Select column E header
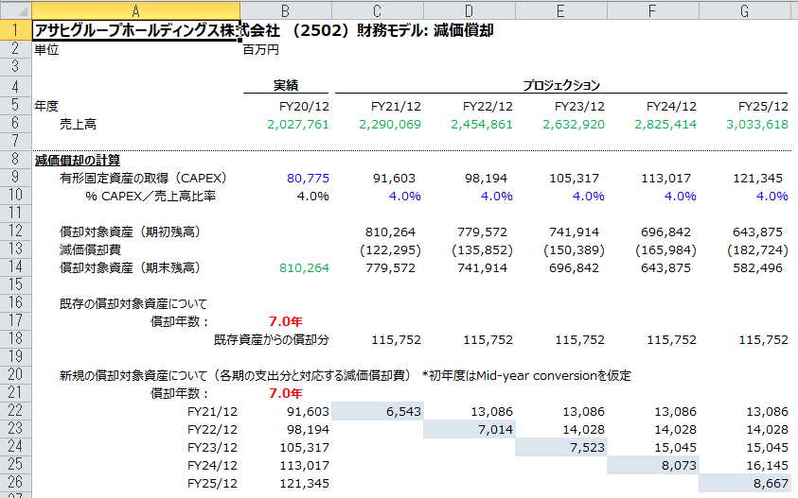The width and height of the screenshot is (798, 498). pos(560,10)
